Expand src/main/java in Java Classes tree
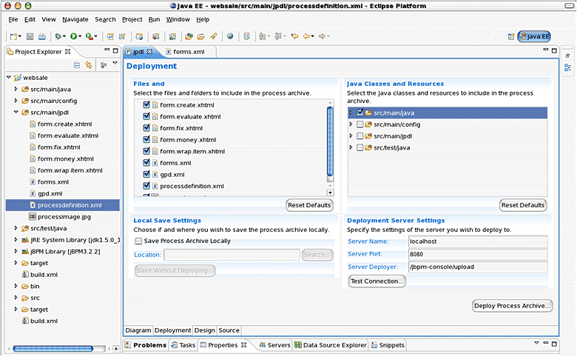577x357 pixels. point(351,113)
